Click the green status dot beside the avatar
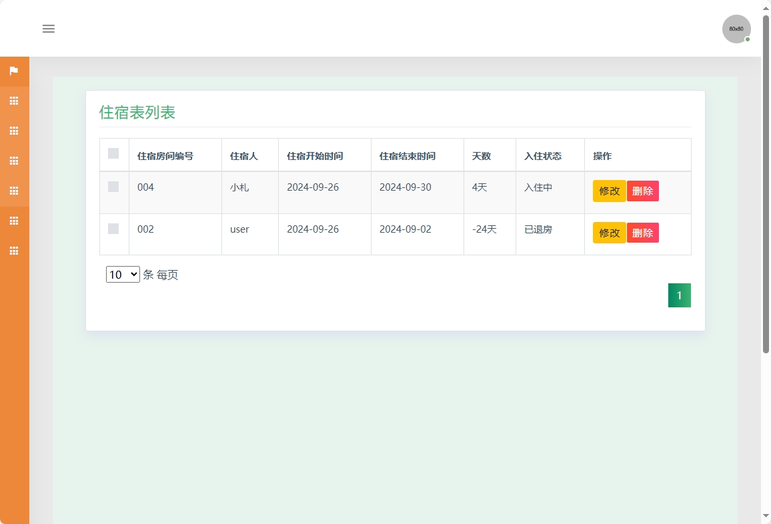The image size is (771, 524). [x=747, y=39]
